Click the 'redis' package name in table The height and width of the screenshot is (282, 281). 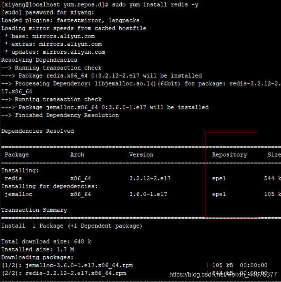[13, 179]
